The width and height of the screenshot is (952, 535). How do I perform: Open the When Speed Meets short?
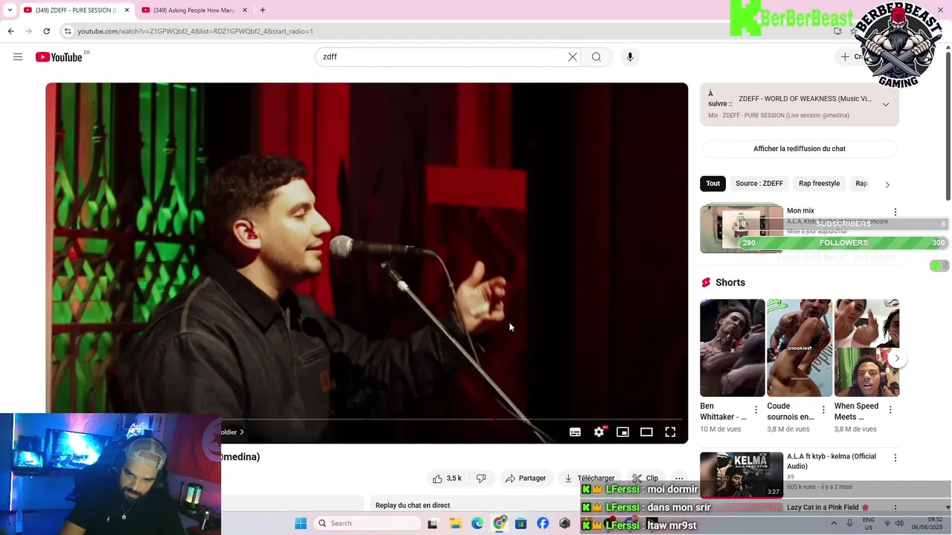tap(866, 348)
